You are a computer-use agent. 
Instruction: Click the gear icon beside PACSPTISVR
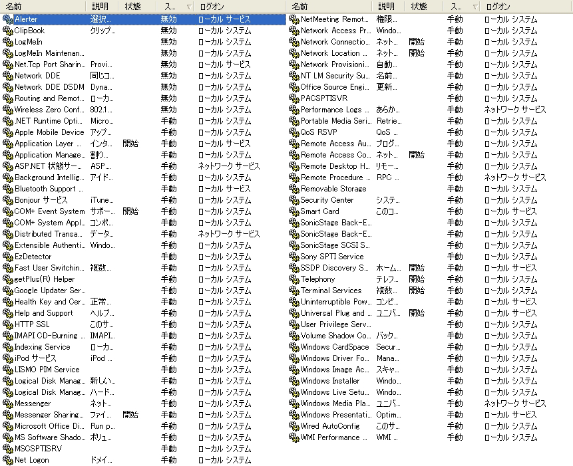pyautogui.click(x=293, y=98)
